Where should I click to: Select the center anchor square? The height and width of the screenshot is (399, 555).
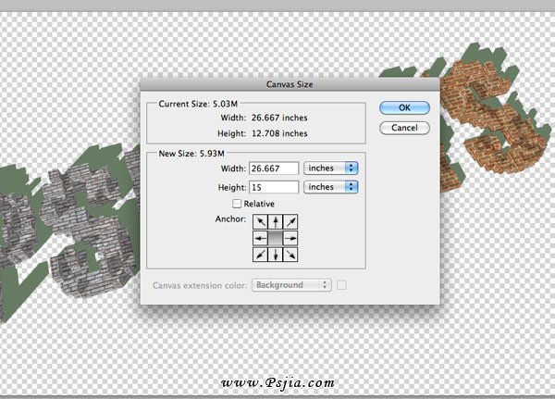[x=277, y=237]
